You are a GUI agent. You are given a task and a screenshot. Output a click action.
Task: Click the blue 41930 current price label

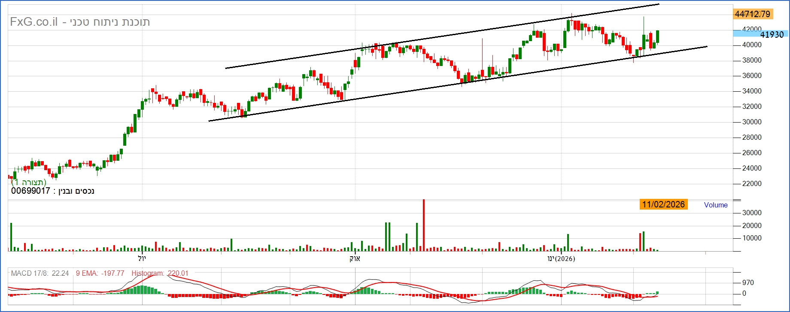click(760, 34)
